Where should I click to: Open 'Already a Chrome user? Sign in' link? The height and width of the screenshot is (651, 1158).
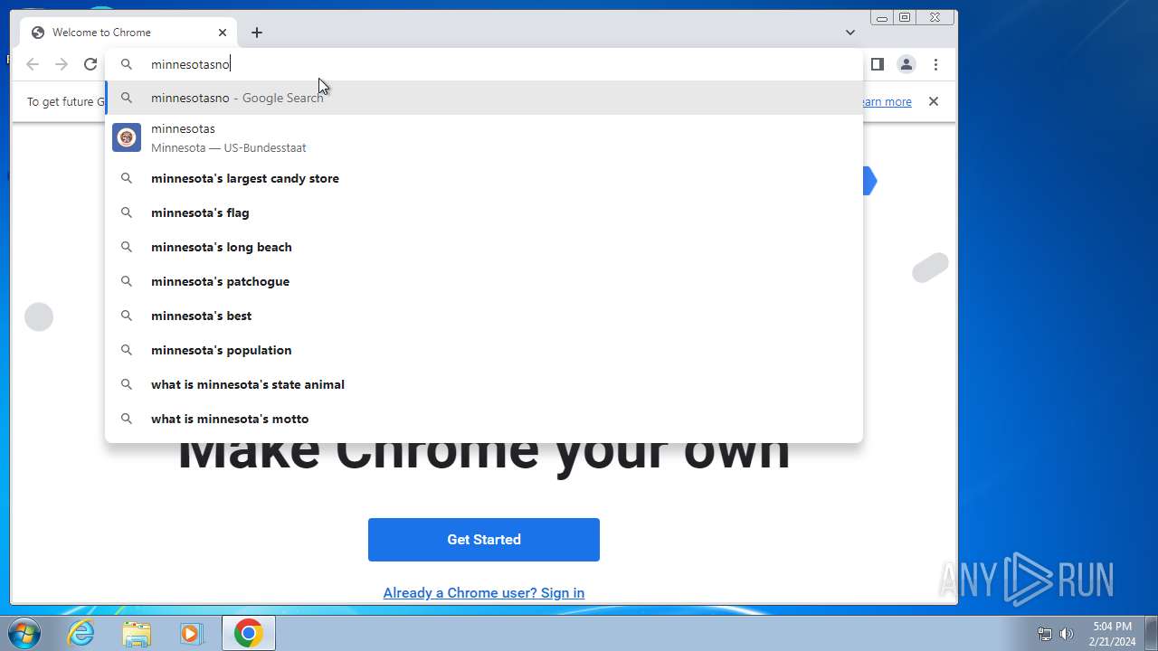point(484,593)
